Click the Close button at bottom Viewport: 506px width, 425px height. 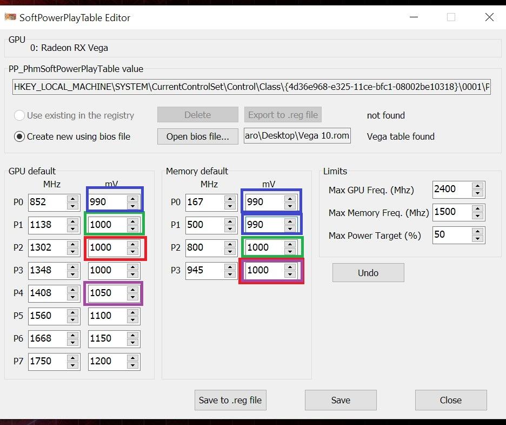tap(451, 400)
